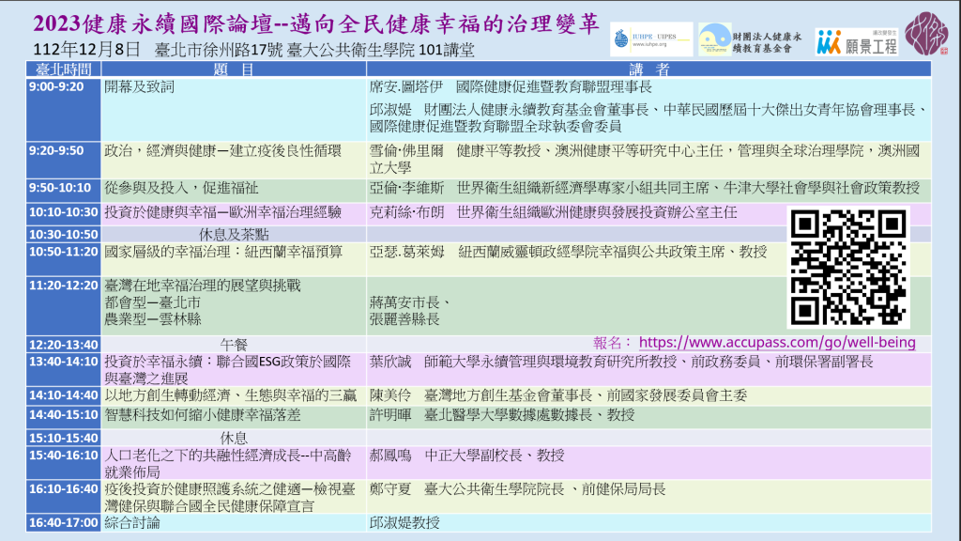This screenshot has width=961, height=541.
Task: Click speaker line 邱淑媞 財團法人健康永續教育基金會董事長
Action: (648, 117)
